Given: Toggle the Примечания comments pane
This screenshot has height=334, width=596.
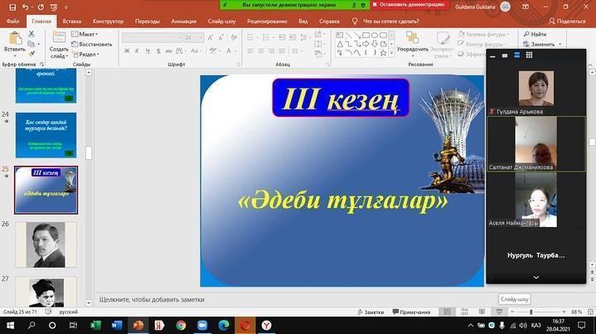Looking at the screenshot, I should [410, 312].
